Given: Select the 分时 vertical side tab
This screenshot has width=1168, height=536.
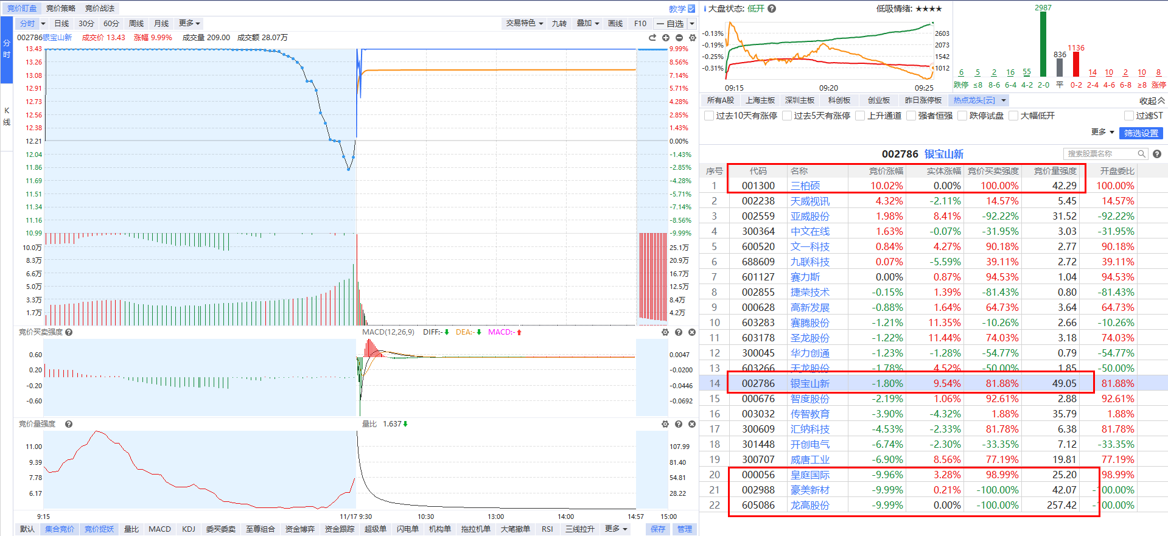Looking at the screenshot, I should click(7, 49).
